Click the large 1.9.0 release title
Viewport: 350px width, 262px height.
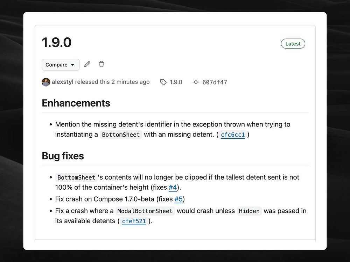coord(57,43)
